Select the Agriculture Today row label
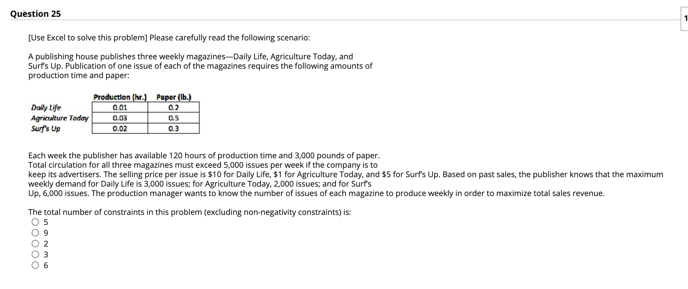This screenshot has height=289, width=688. (60, 118)
